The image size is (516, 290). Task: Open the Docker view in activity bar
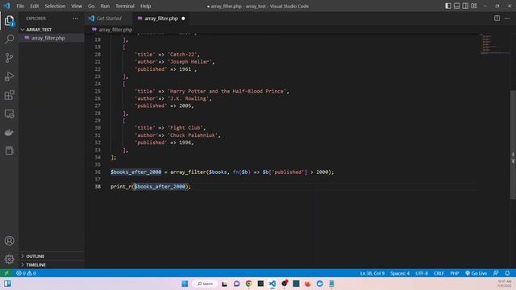9,132
